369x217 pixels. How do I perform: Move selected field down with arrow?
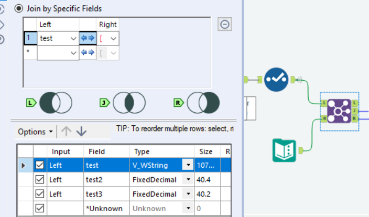point(81,132)
